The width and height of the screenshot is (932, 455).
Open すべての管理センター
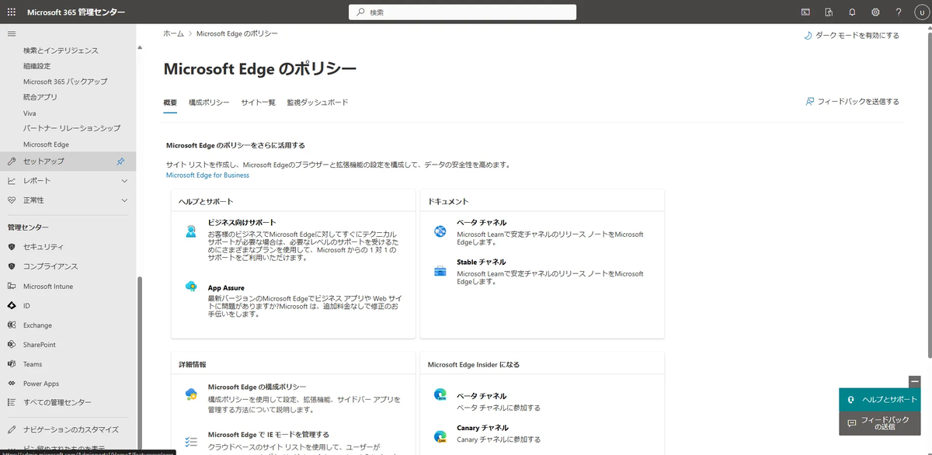point(57,403)
